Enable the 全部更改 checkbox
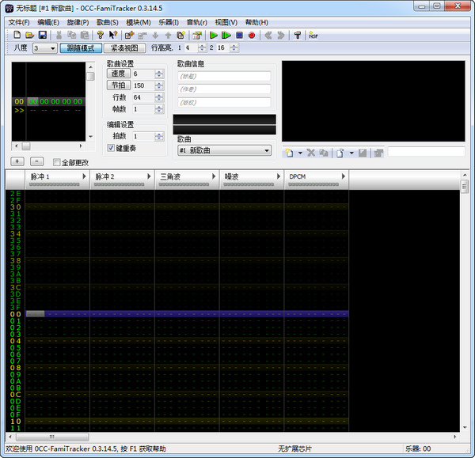 (x=58, y=162)
